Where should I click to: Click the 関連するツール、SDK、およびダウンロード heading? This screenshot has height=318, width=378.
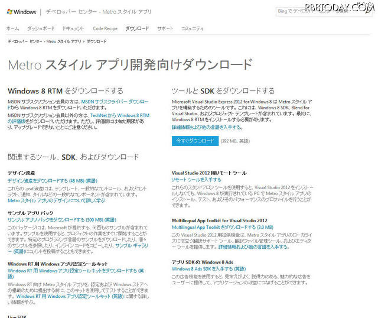pos(73,157)
